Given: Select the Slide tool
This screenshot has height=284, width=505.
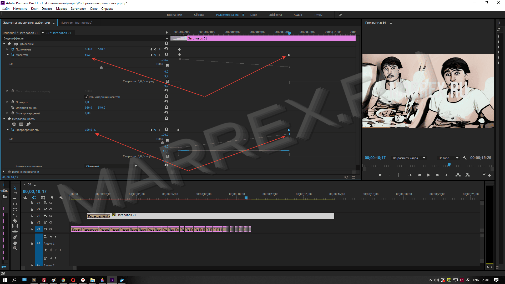Looking at the screenshot, I should point(15,232).
